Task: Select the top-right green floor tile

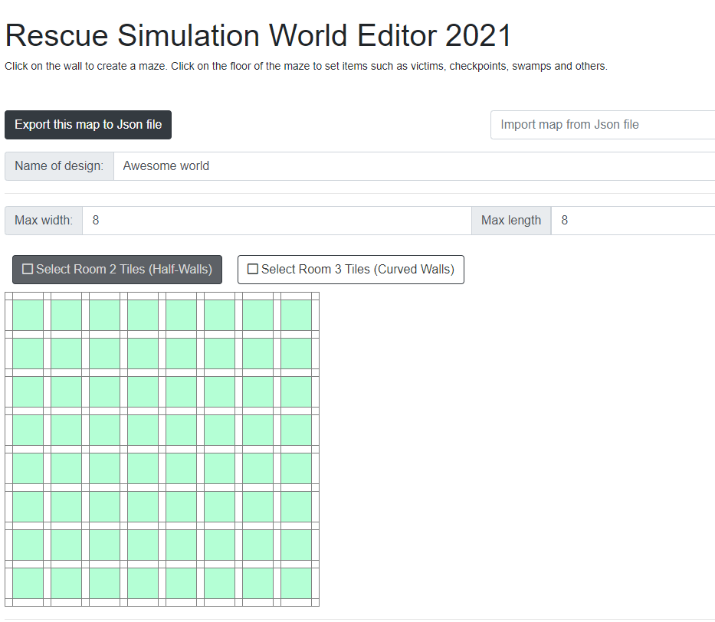Action: point(296,315)
